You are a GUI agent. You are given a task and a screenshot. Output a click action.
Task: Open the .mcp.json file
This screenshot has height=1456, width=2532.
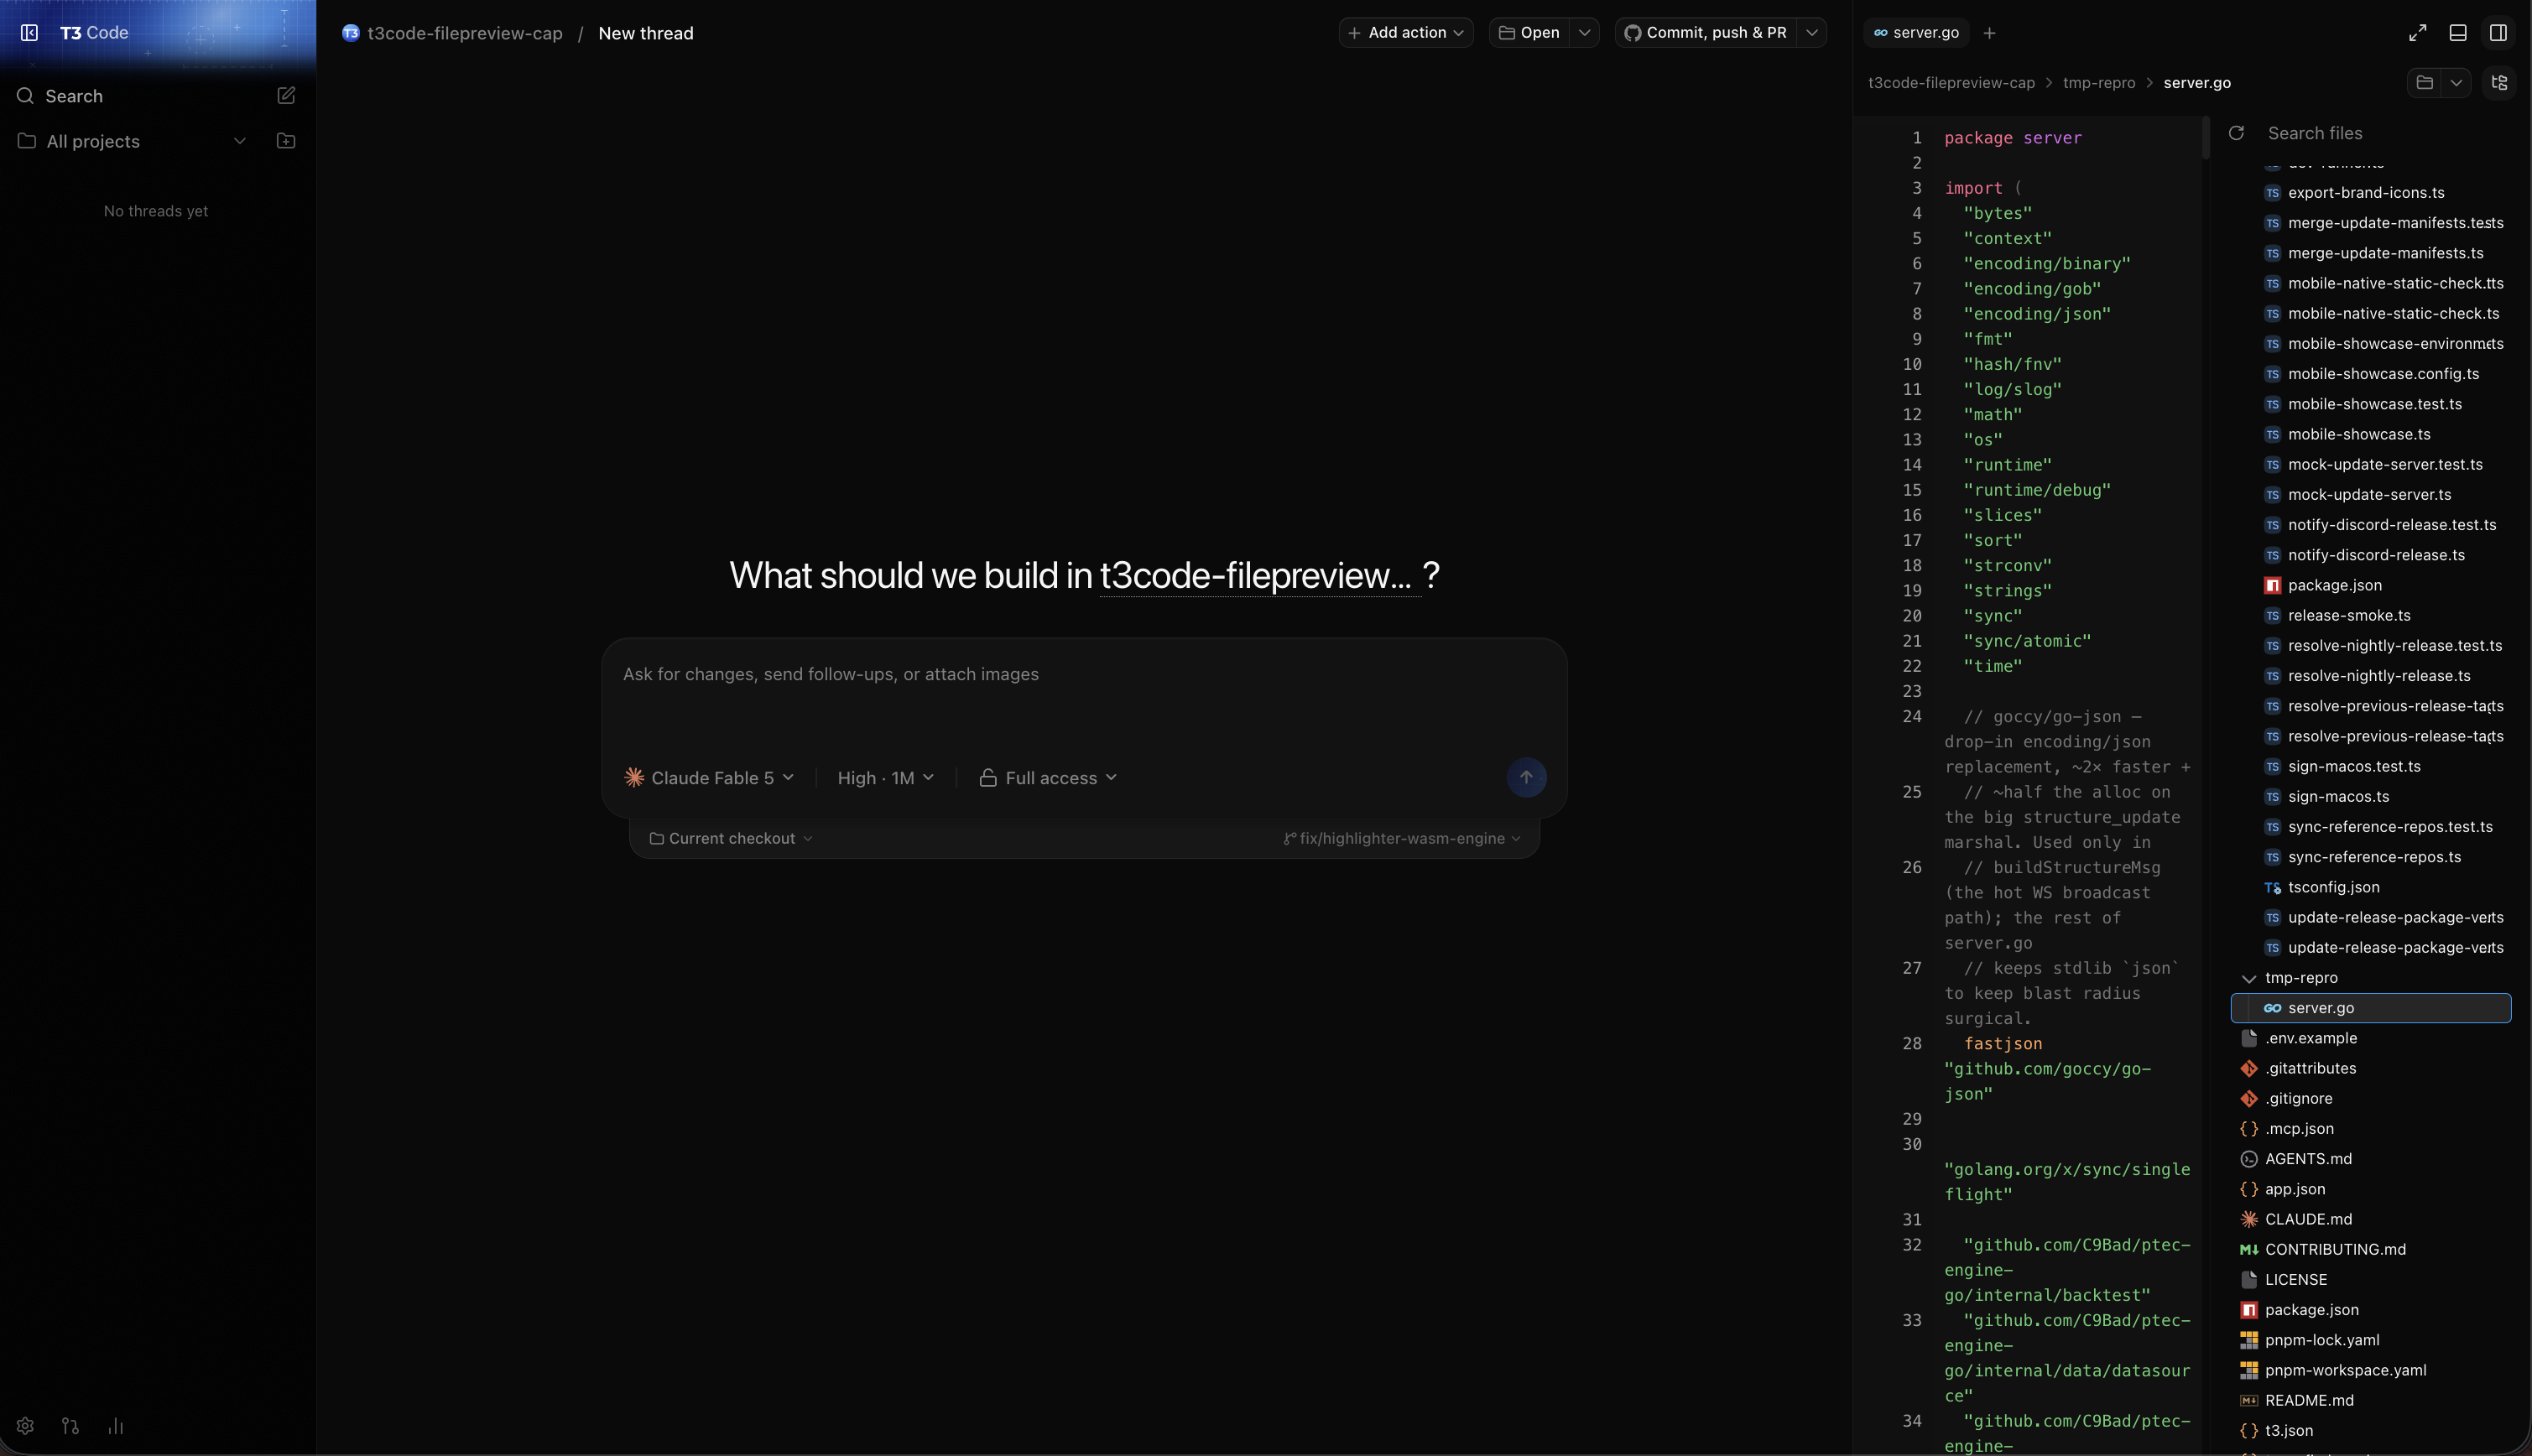[x=2371, y=1129]
